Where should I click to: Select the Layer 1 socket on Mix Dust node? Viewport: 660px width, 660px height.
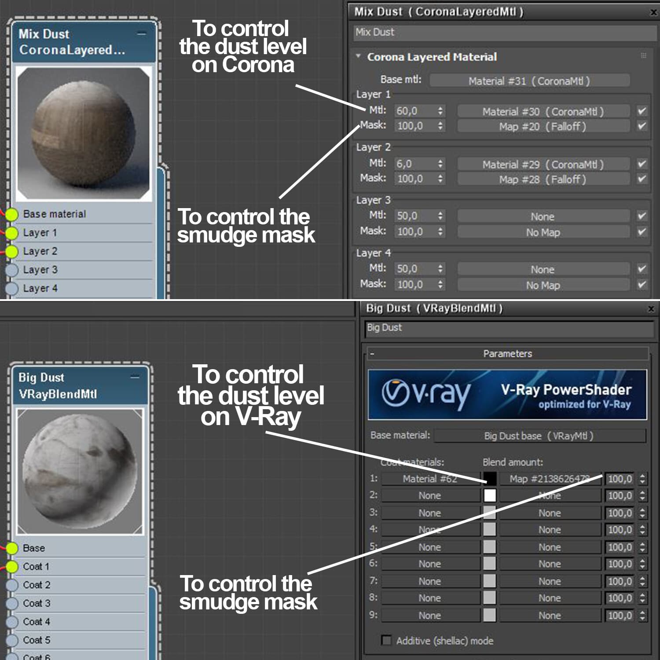coord(12,233)
